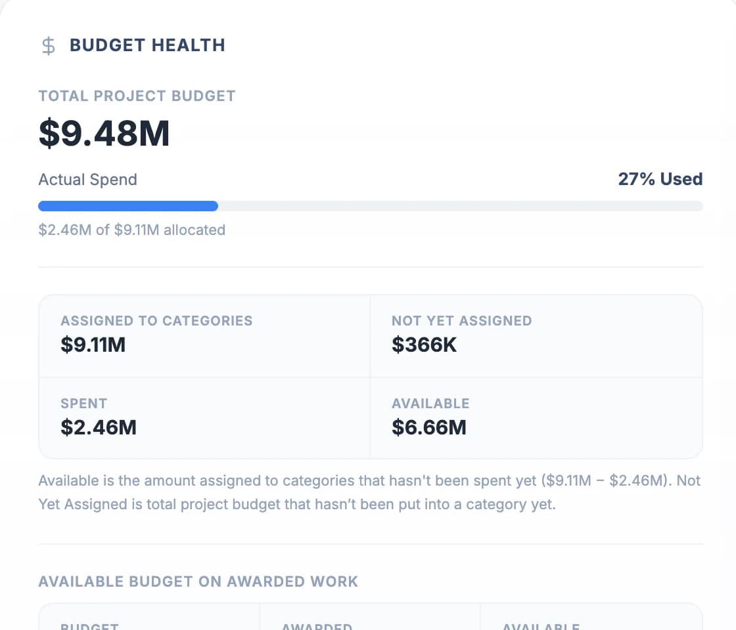The width and height of the screenshot is (736, 630).
Task: Click the ASSIGNED TO CATEGORIES label
Action: click(157, 321)
